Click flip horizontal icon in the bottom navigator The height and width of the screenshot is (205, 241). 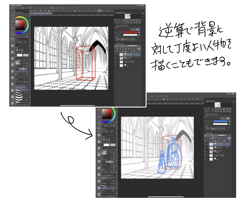pos(227,111)
